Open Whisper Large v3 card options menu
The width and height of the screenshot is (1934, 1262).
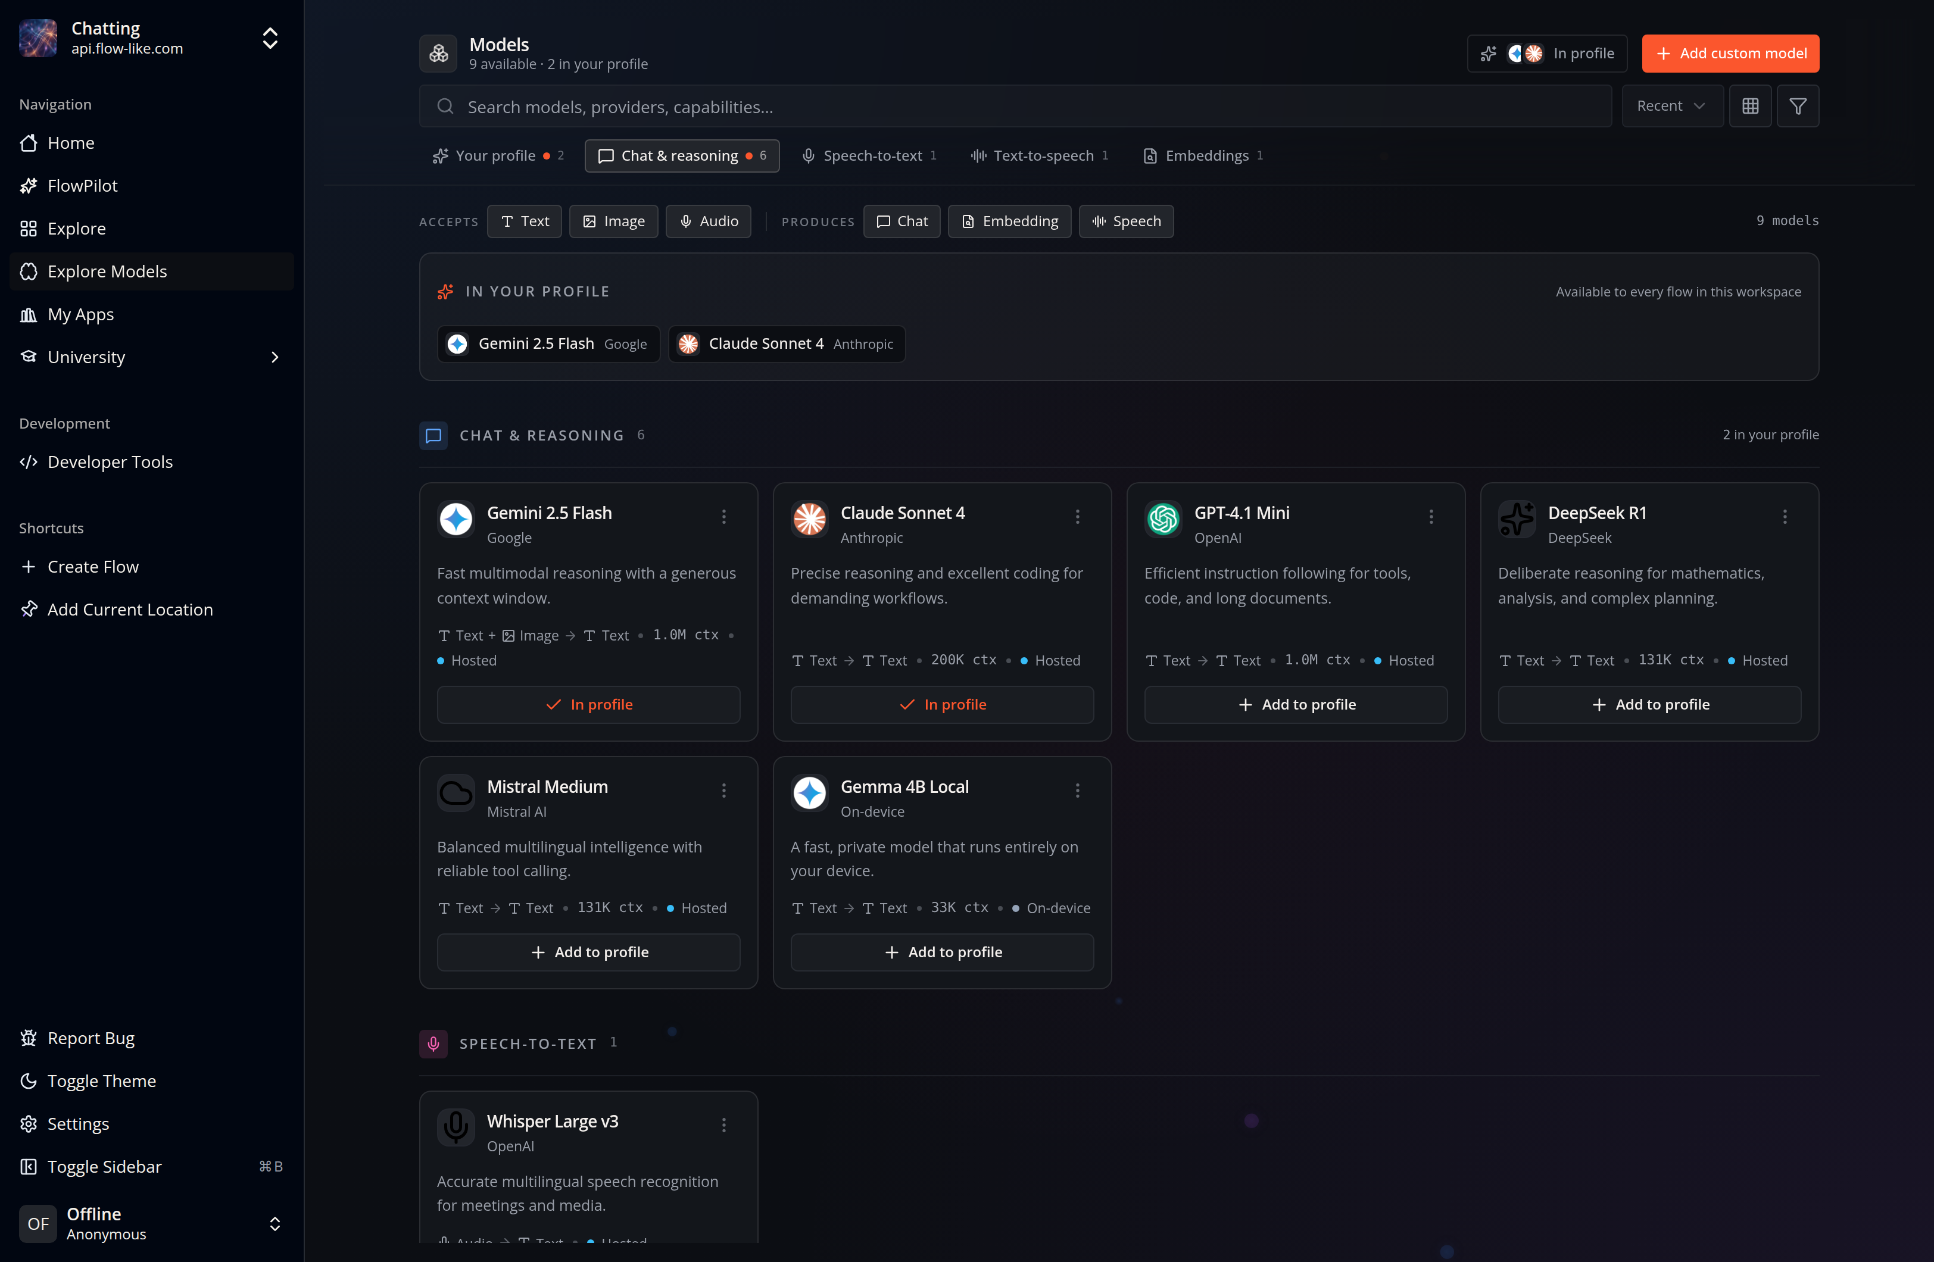pos(724,1124)
